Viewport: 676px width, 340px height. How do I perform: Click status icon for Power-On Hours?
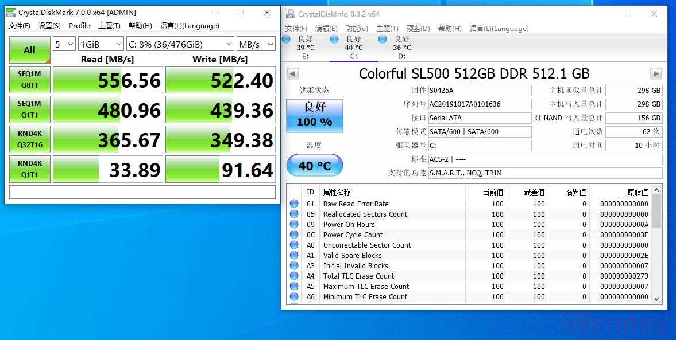[x=294, y=224]
